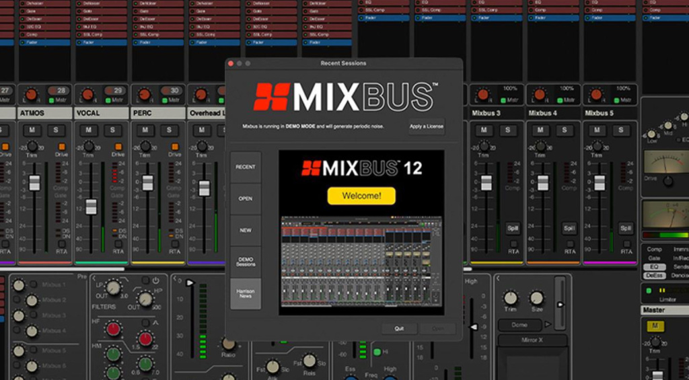
Task: Enable RTA on Mixbus 4
Action: [570, 244]
